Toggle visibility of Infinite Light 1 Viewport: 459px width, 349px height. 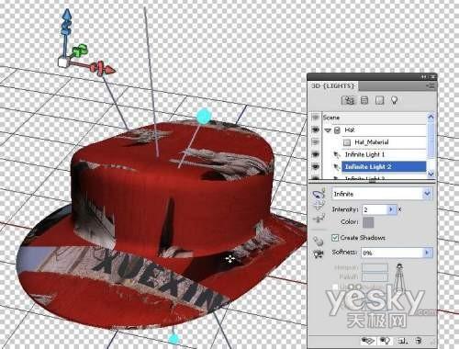pos(315,154)
